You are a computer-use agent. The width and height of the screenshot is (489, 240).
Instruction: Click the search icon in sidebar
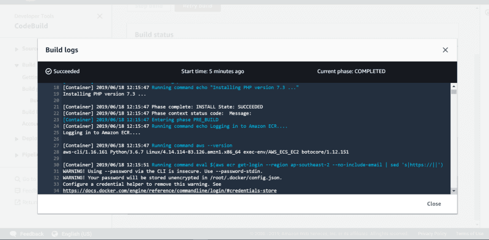[x=18, y=179]
